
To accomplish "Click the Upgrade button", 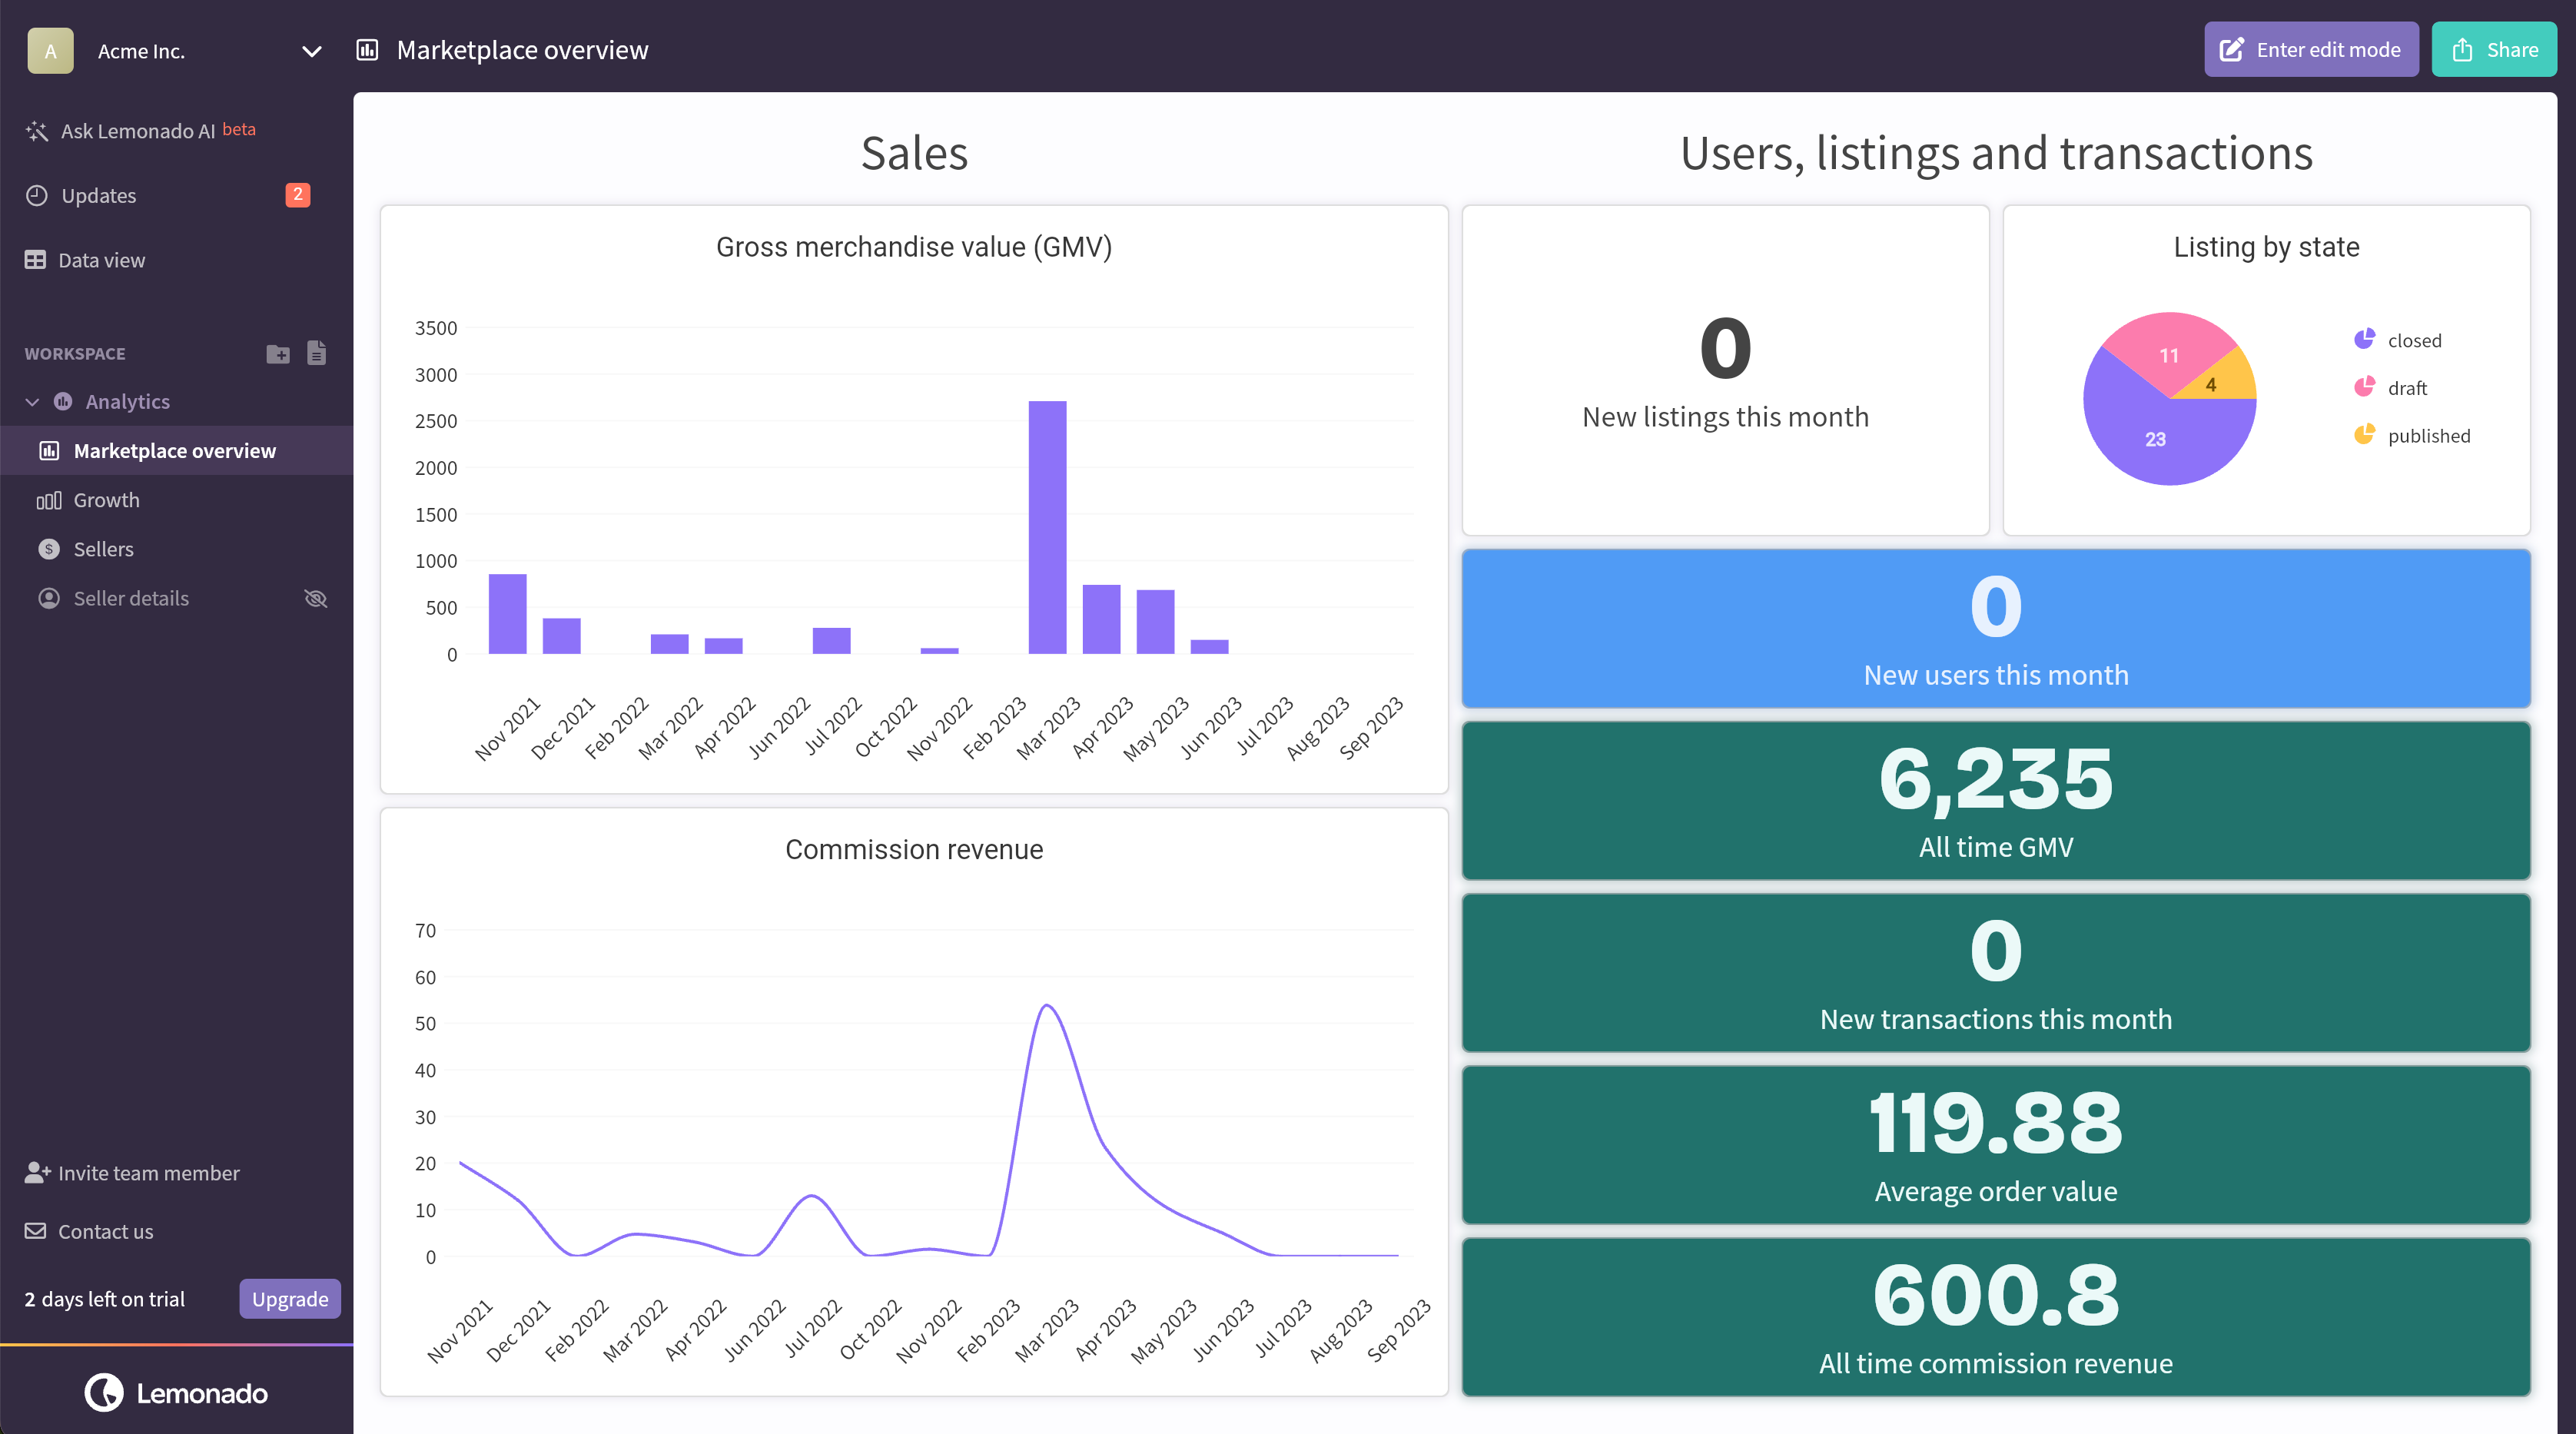I will click(290, 1299).
